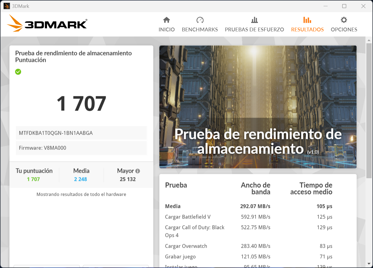373x268 pixels.
Task: Click the 'Cargar Overwatch' row label
Action: pos(186,246)
